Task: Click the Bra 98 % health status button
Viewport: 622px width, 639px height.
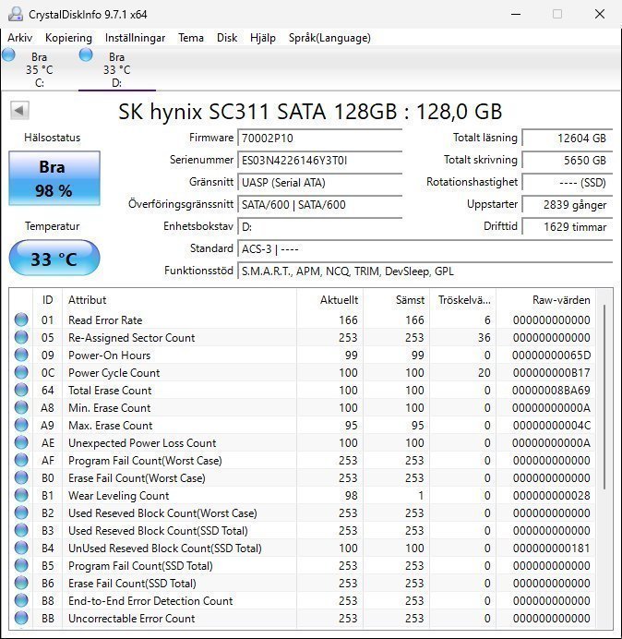Action: coord(54,176)
